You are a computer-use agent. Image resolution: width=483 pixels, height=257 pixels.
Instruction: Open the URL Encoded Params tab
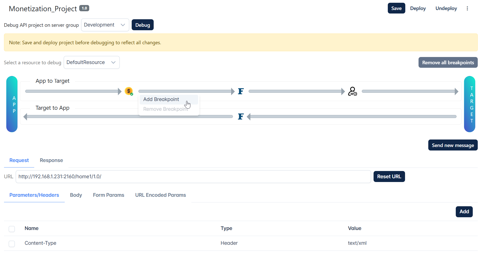tap(160, 195)
